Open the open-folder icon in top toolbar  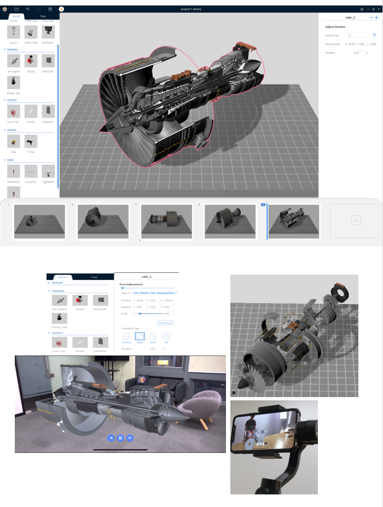[x=16, y=9]
